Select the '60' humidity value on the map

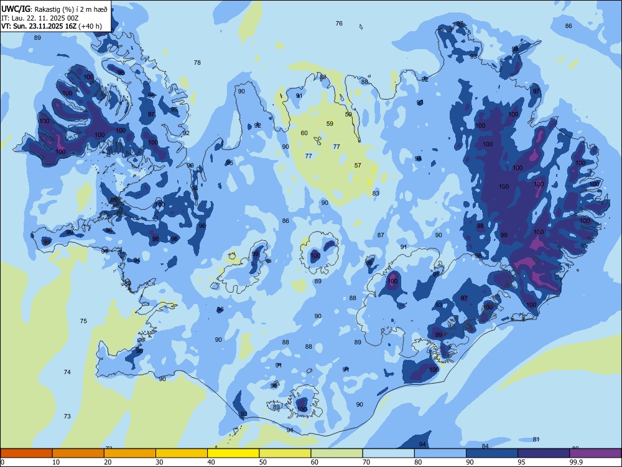tap(304, 133)
